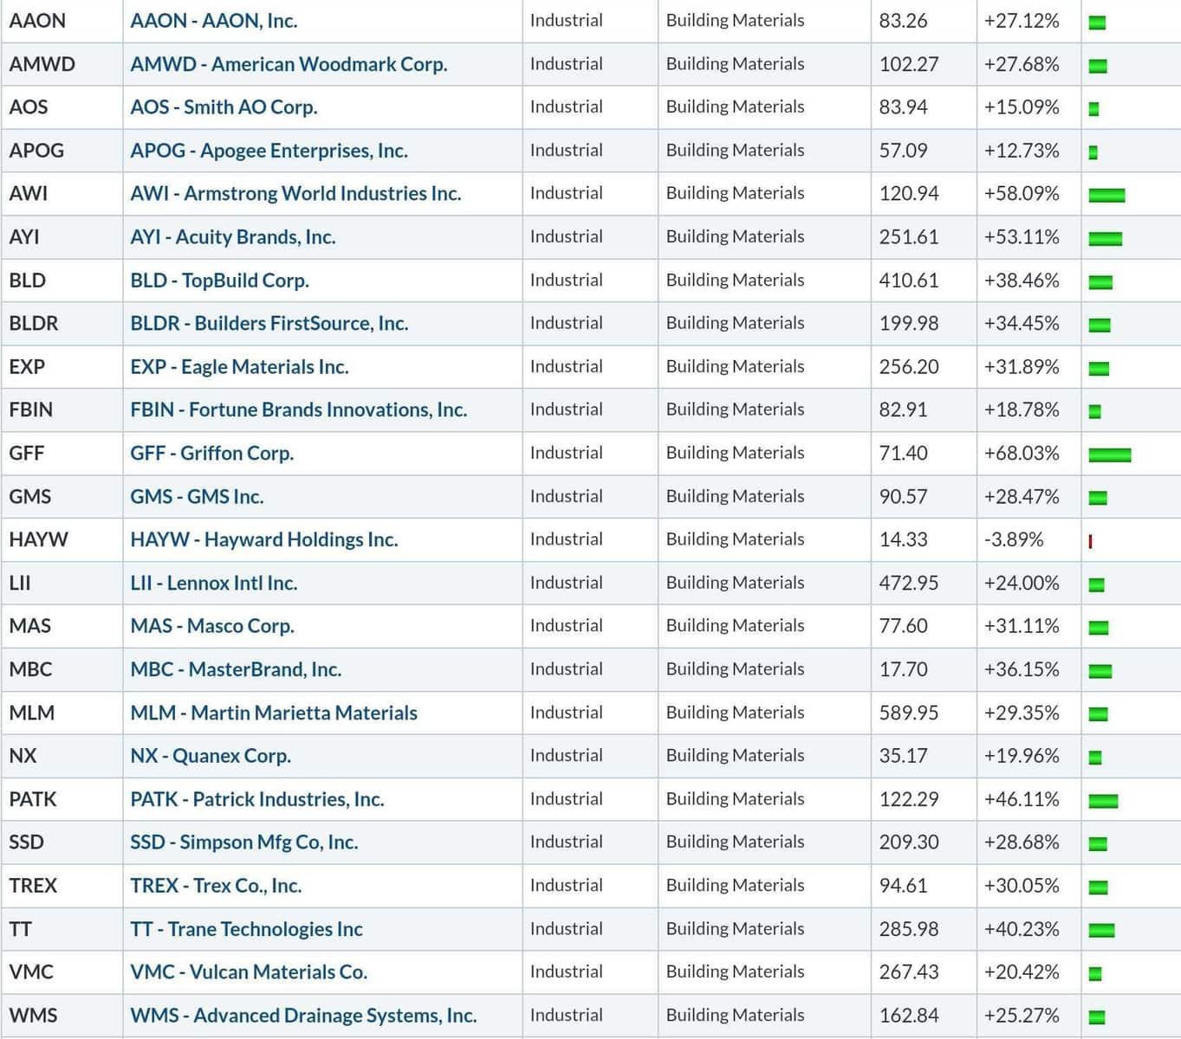
Task: Click the green performance bar for APOG
Action: (x=1093, y=152)
